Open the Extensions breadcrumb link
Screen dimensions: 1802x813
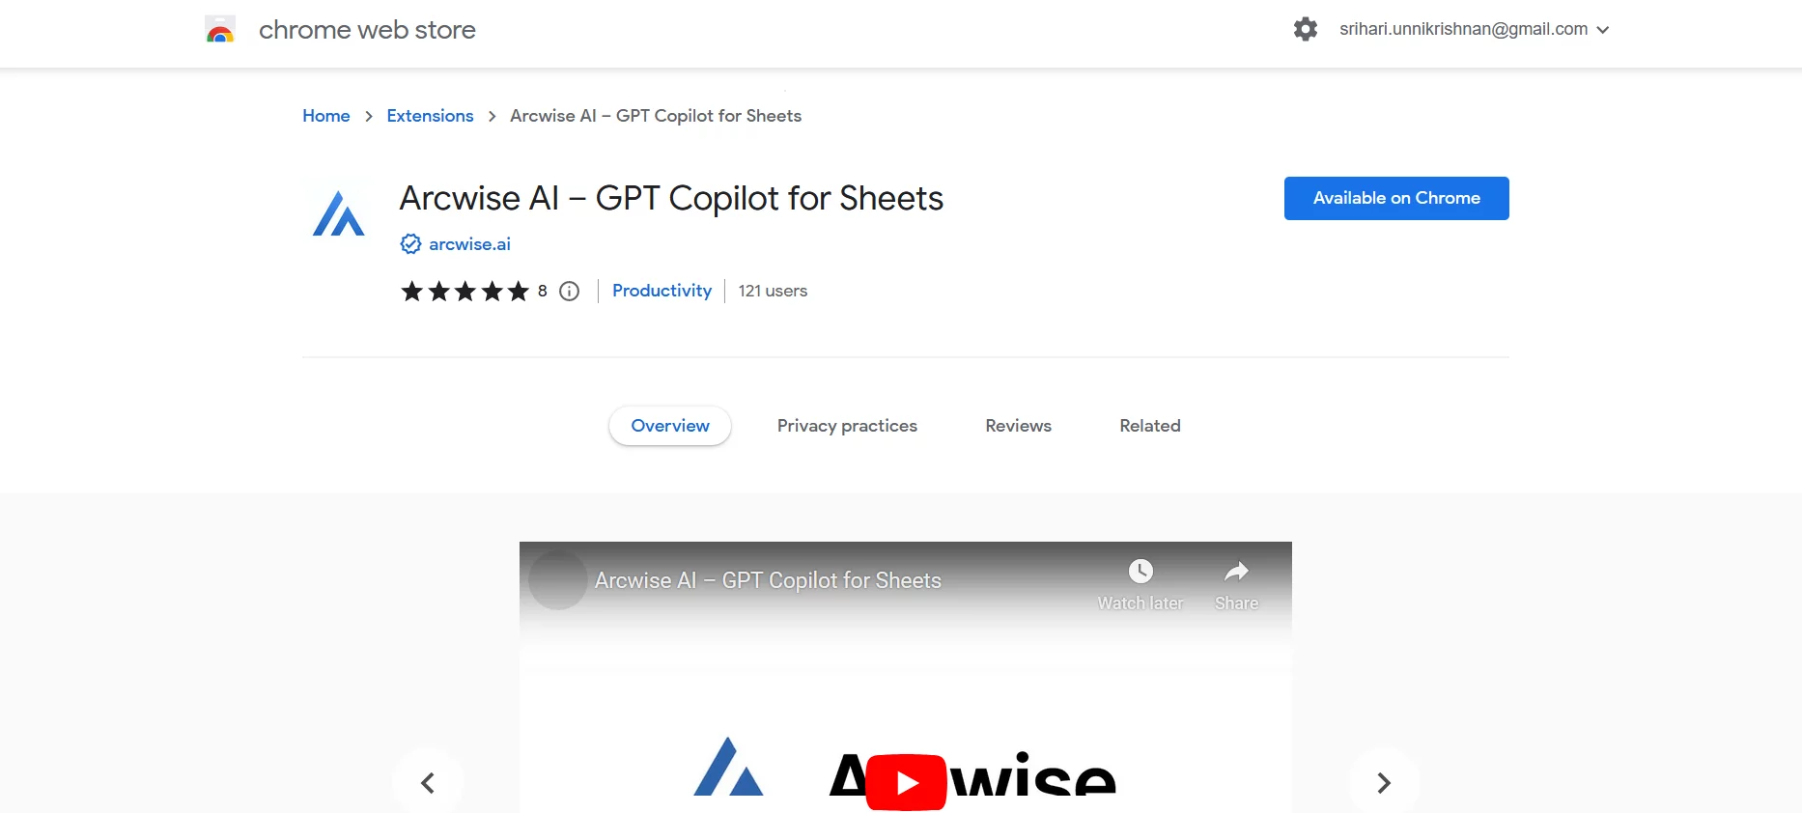430,116
